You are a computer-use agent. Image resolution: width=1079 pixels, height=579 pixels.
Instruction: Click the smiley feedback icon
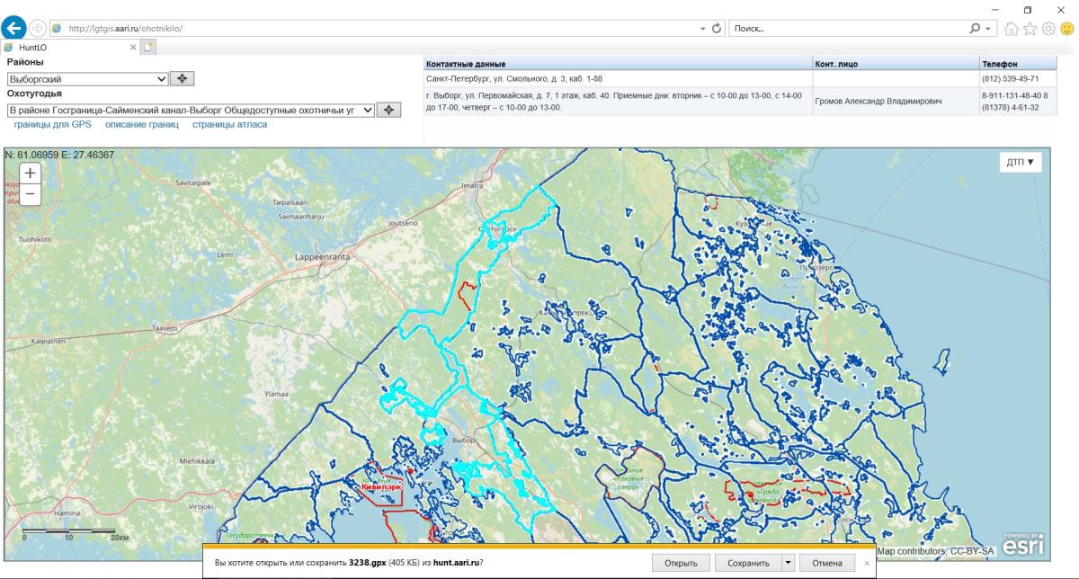point(1066,29)
